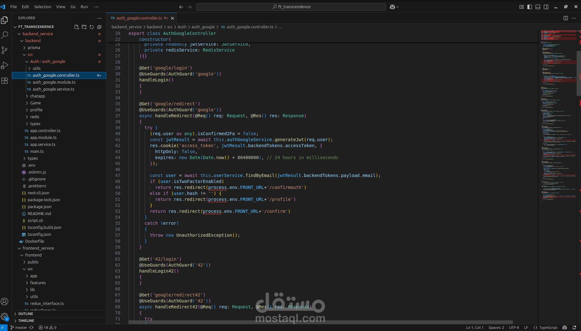Open Copilot status in status bar
This screenshot has height=331, width=581.
565,328
